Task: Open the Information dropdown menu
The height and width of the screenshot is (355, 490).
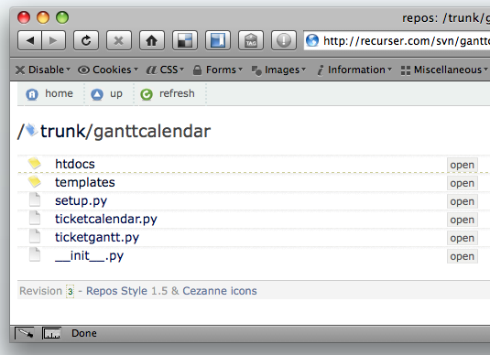Action: coord(354,70)
